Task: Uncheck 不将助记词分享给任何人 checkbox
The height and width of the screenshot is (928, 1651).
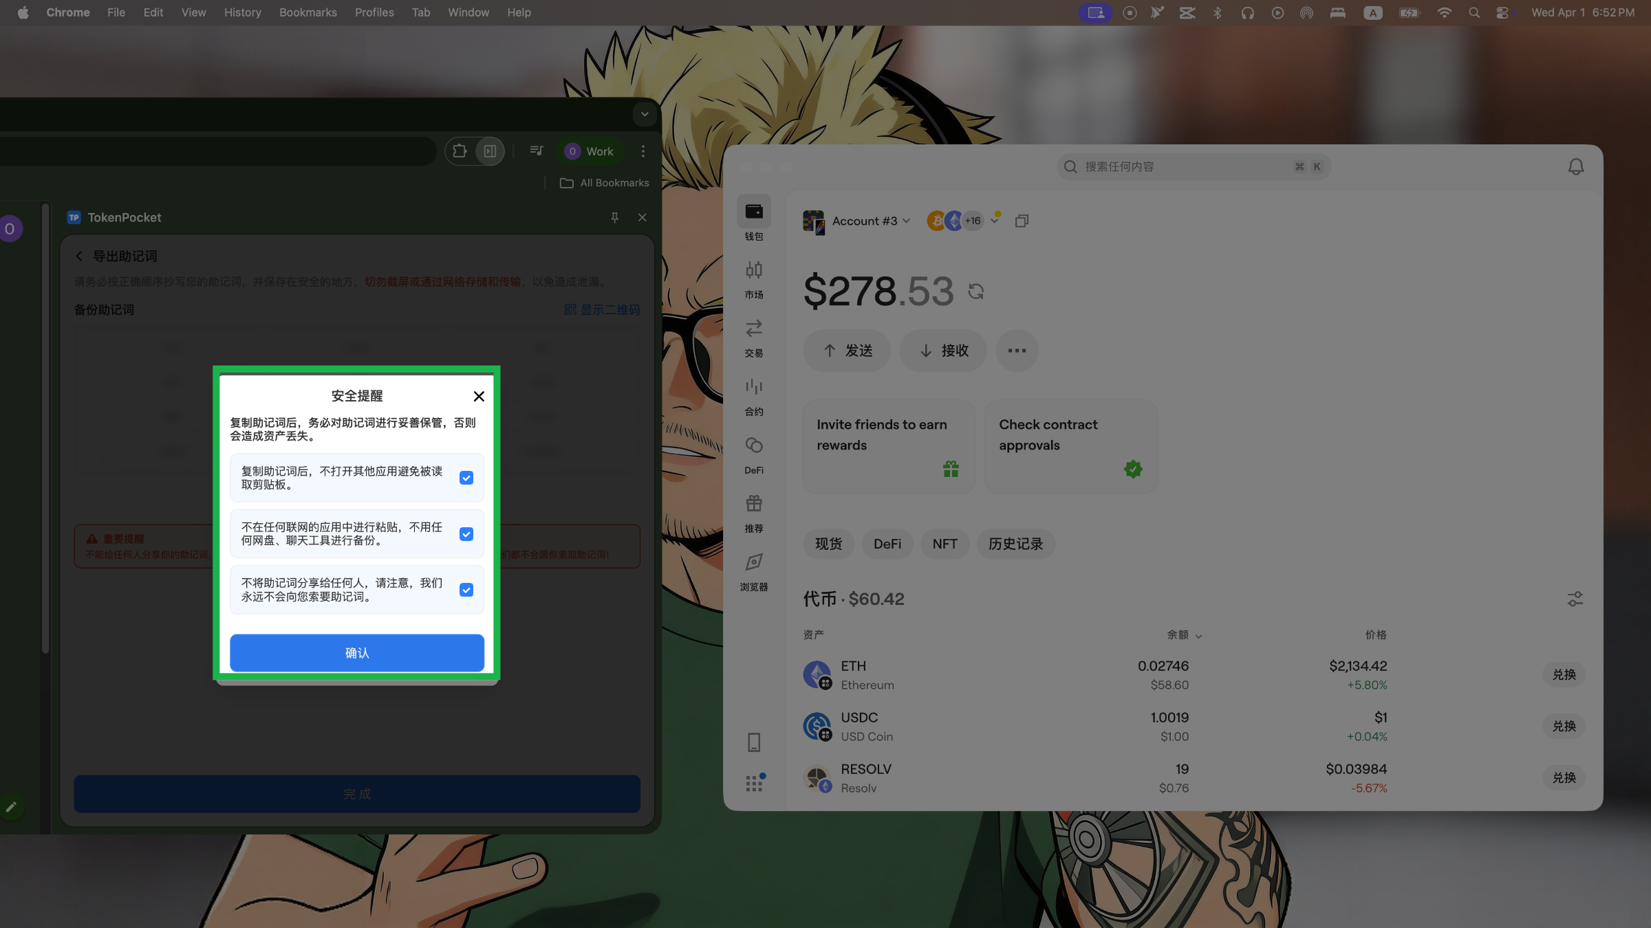Action: click(x=466, y=590)
